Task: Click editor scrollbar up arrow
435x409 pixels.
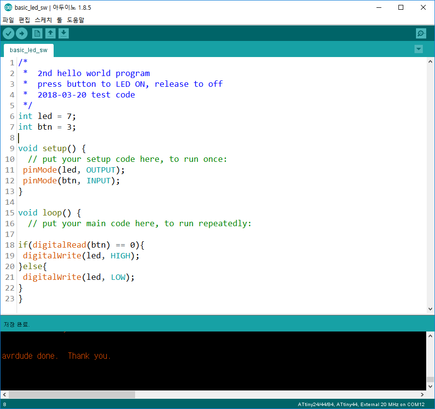Action: point(430,61)
